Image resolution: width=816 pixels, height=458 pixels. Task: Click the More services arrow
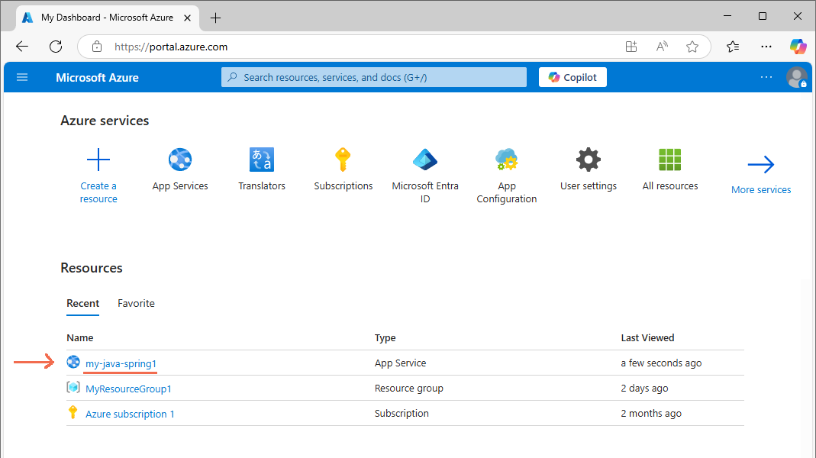pos(761,165)
